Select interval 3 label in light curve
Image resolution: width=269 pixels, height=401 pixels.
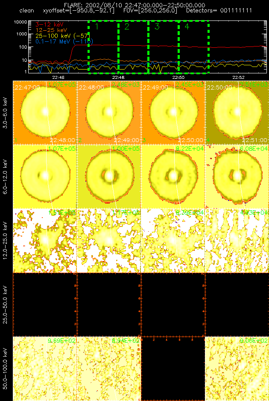click(x=157, y=26)
